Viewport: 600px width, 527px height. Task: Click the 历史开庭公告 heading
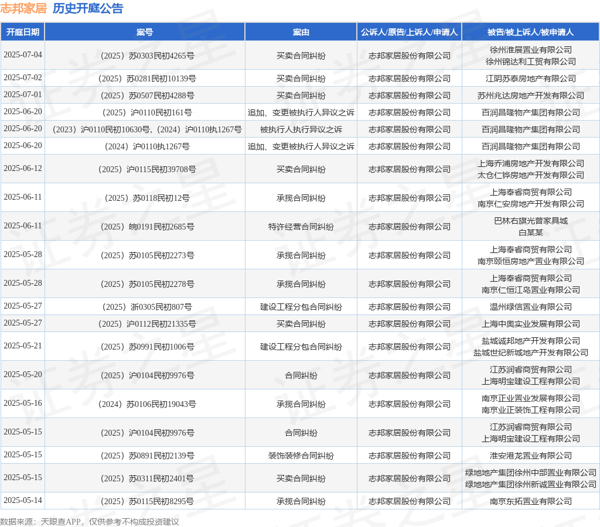coord(88,8)
